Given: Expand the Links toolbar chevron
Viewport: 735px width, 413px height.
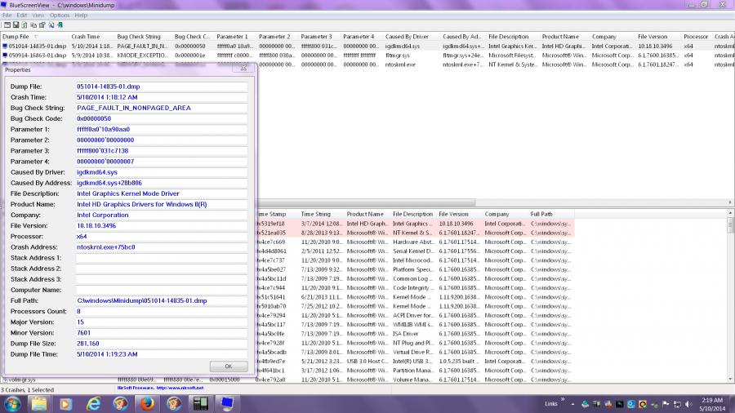Looking at the screenshot, I should point(563,399).
